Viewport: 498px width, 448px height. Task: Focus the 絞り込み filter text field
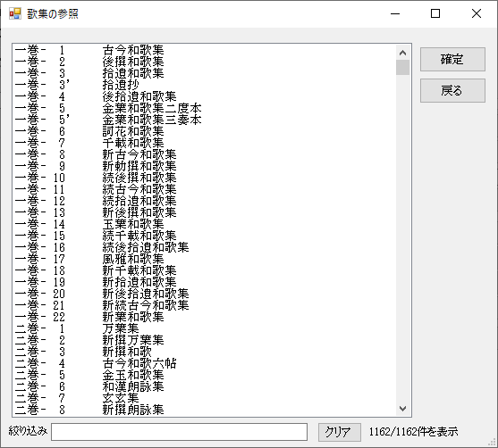(179, 432)
